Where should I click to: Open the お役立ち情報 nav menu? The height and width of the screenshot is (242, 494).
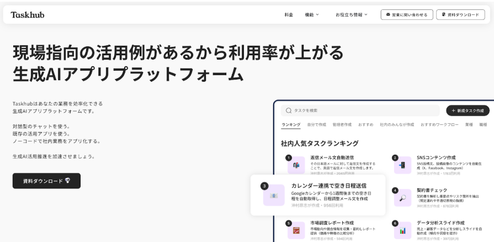pyautogui.click(x=352, y=14)
